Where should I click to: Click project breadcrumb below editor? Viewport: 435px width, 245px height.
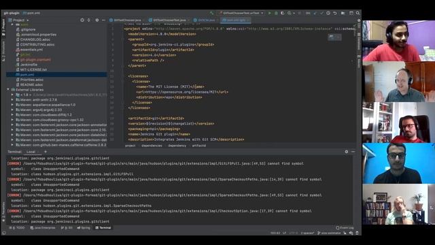(130, 146)
